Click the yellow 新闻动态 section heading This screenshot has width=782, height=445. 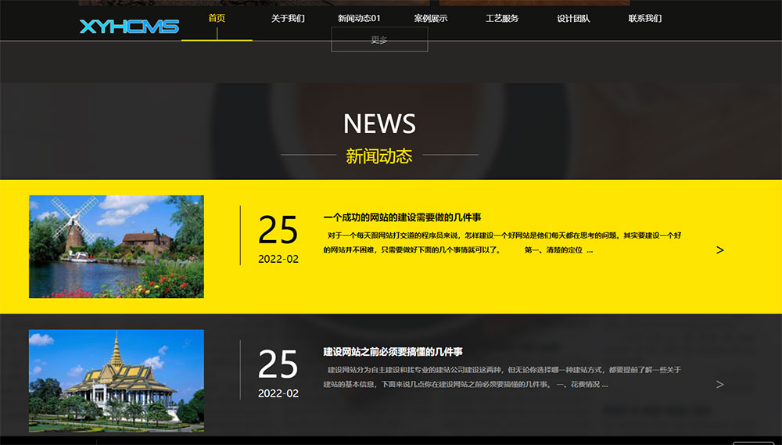click(379, 156)
